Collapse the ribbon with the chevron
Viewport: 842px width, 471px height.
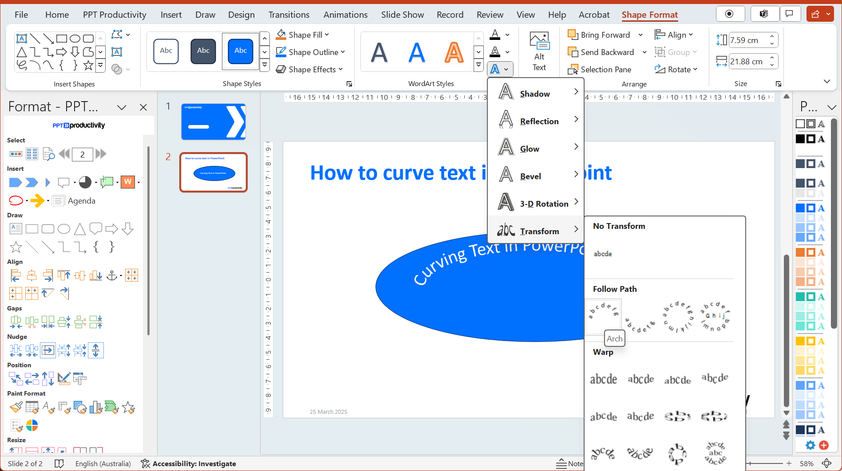pos(827,81)
